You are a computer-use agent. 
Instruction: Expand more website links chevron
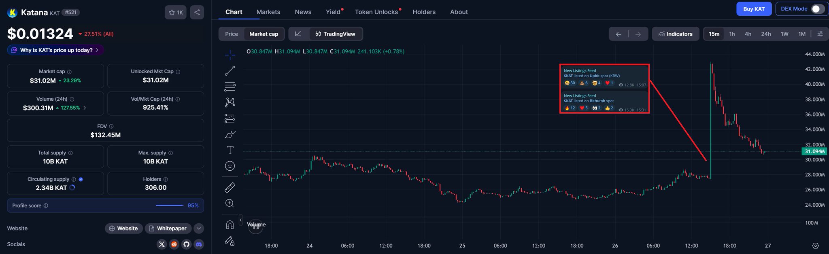pos(199,229)
